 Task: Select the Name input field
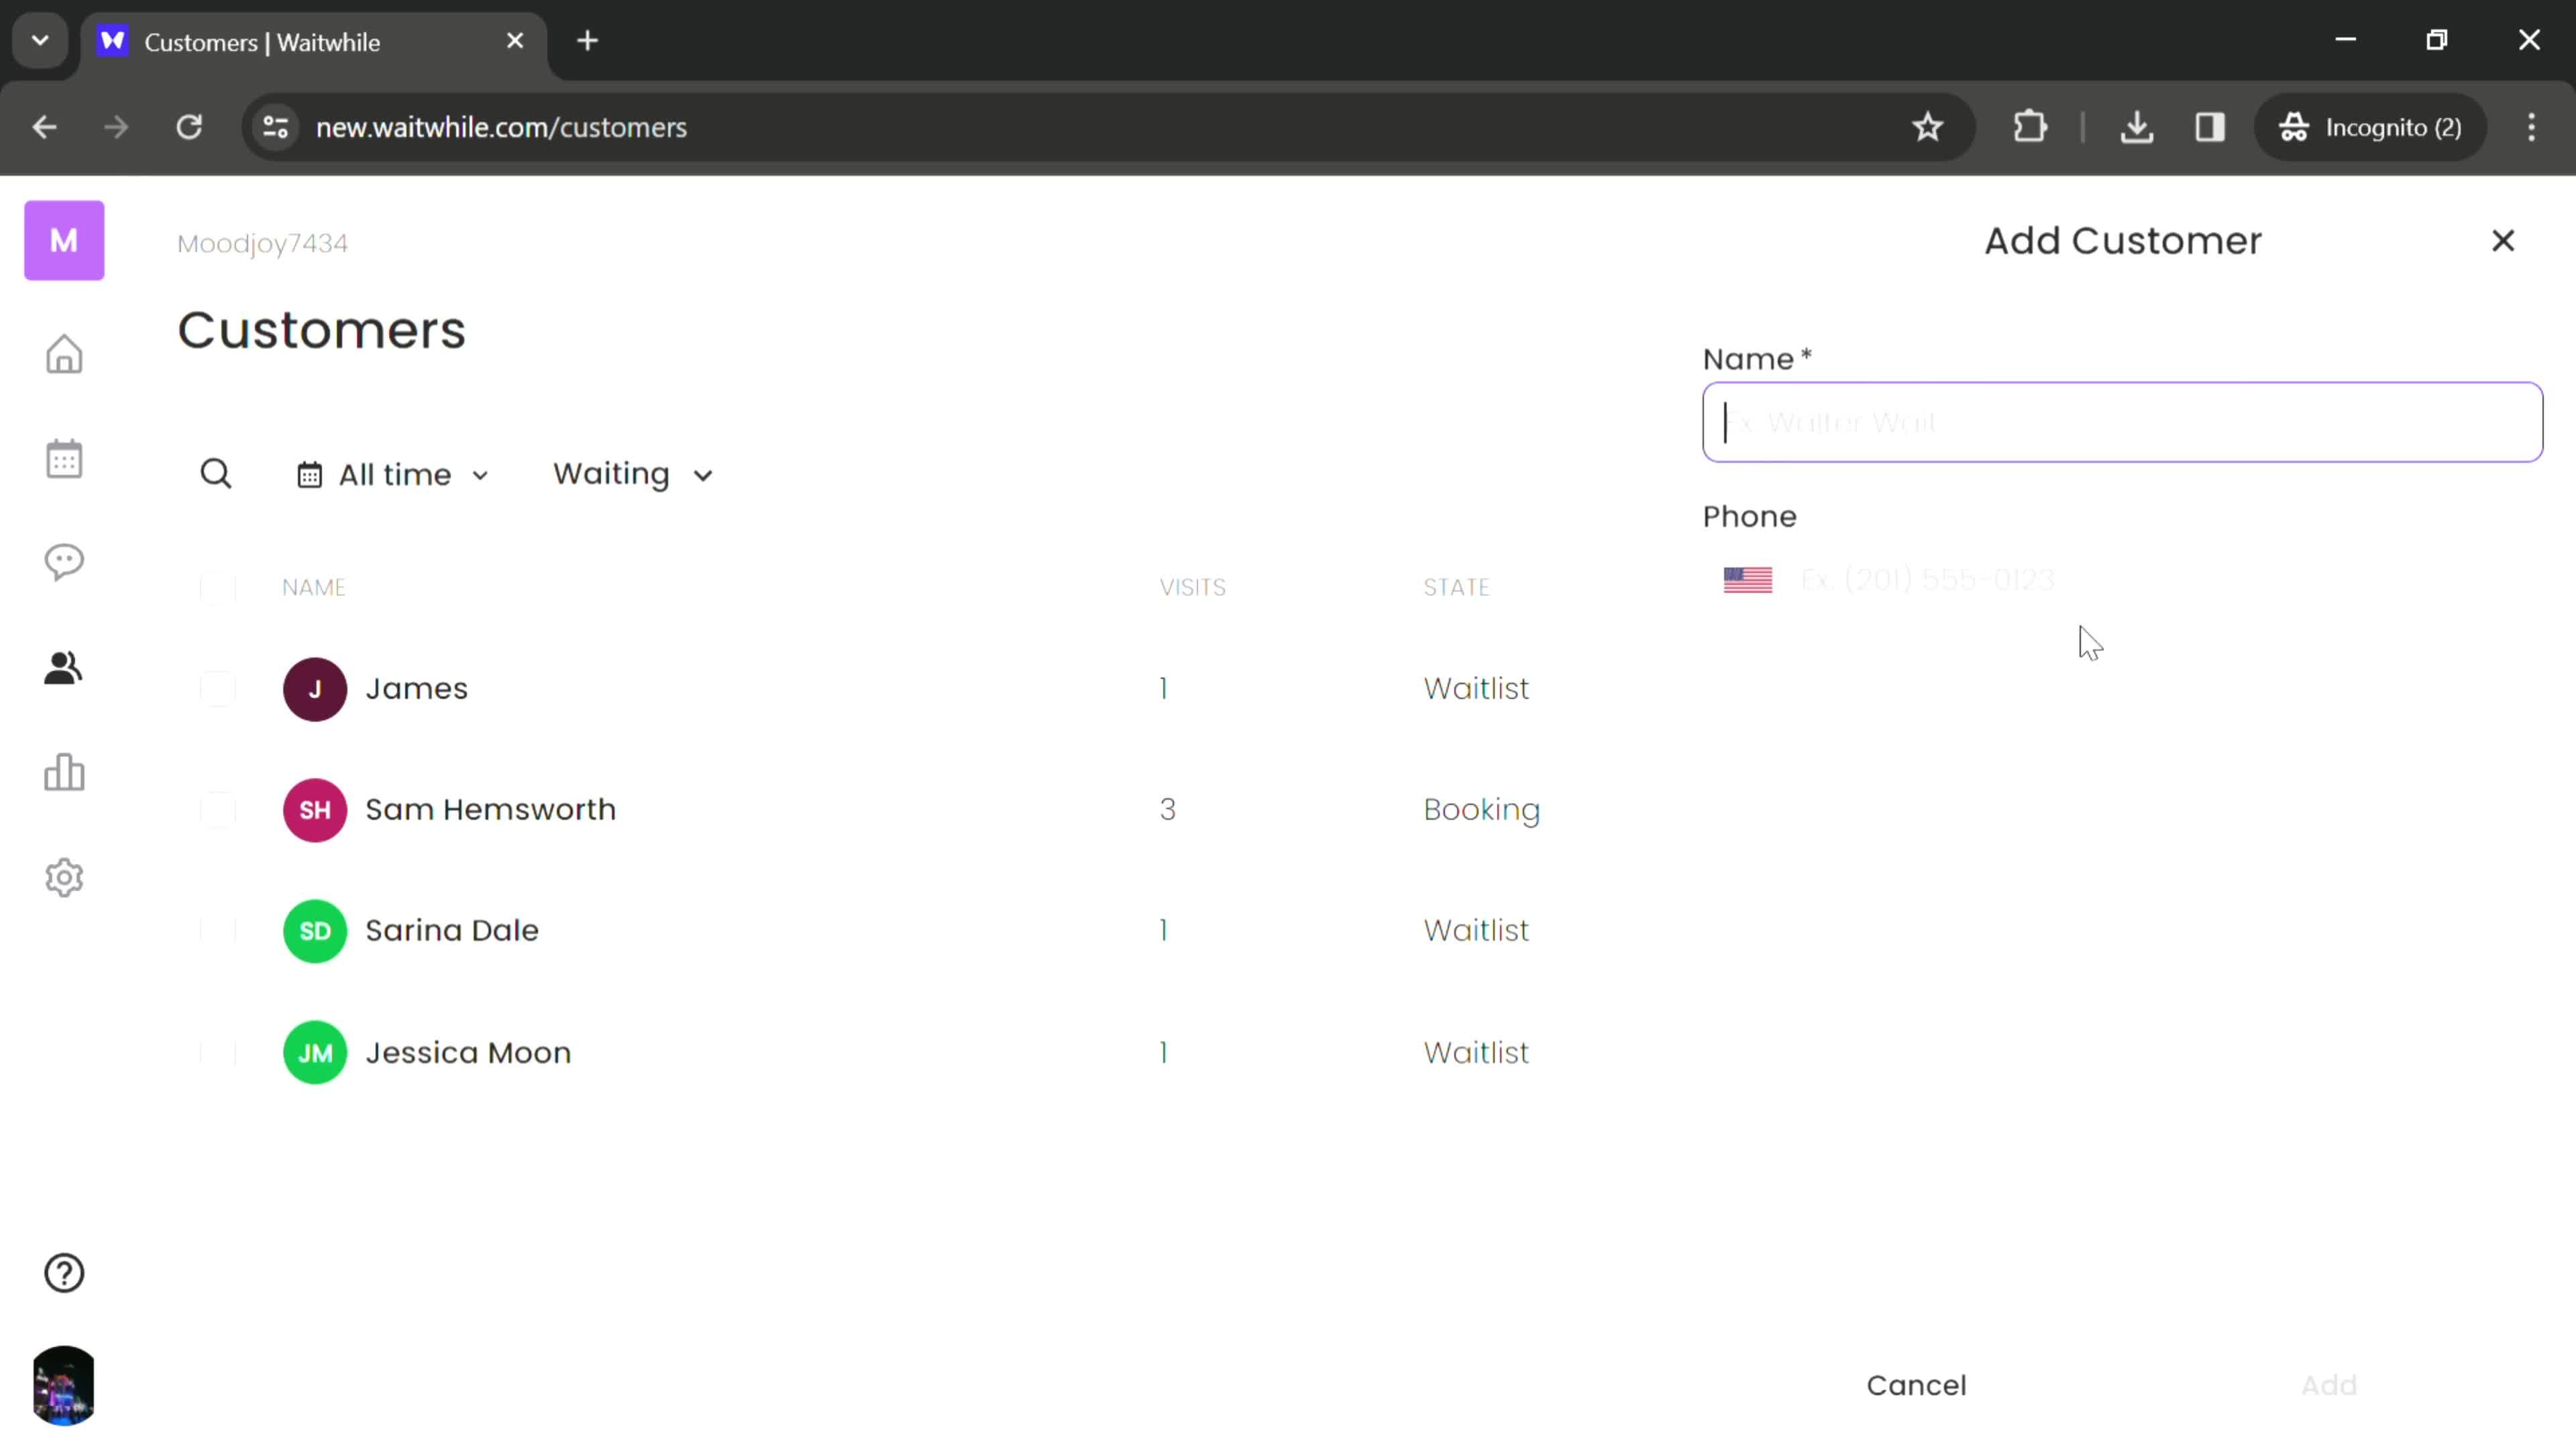[2121, 423]
